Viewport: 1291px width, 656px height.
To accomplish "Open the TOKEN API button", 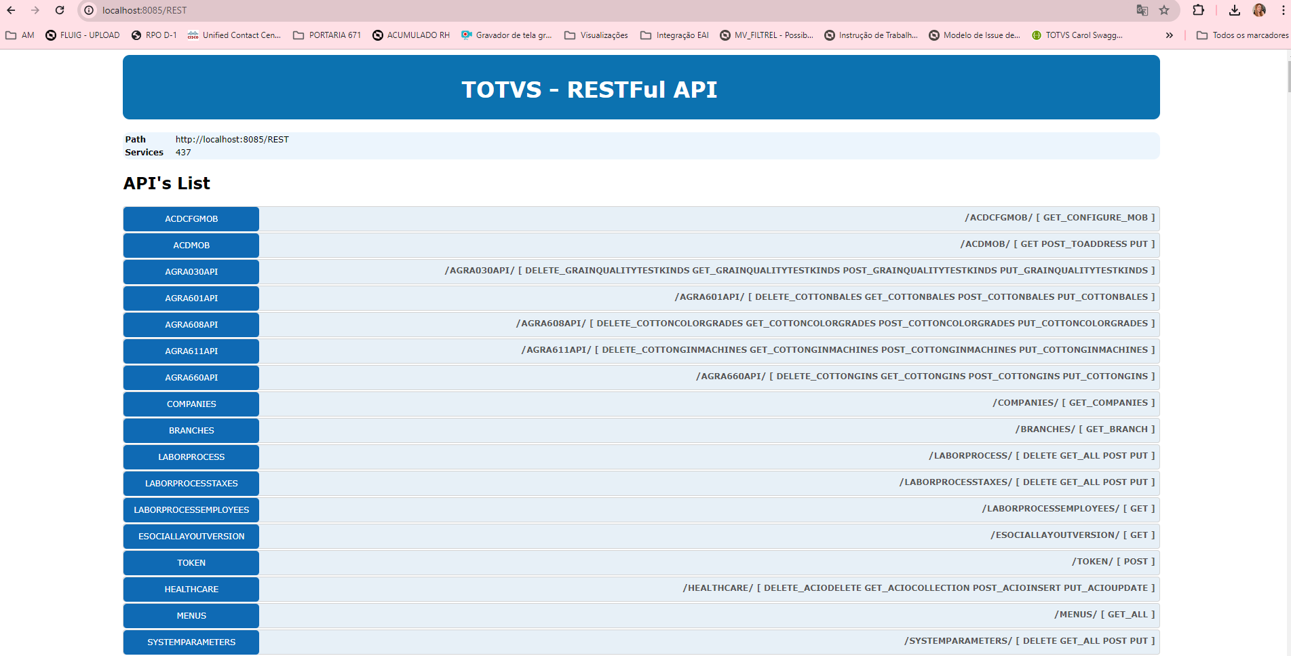I will tap(191, 563).
